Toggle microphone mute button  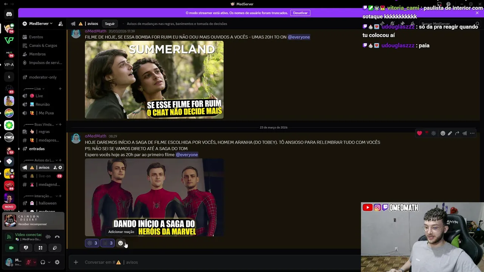point(28,262)
